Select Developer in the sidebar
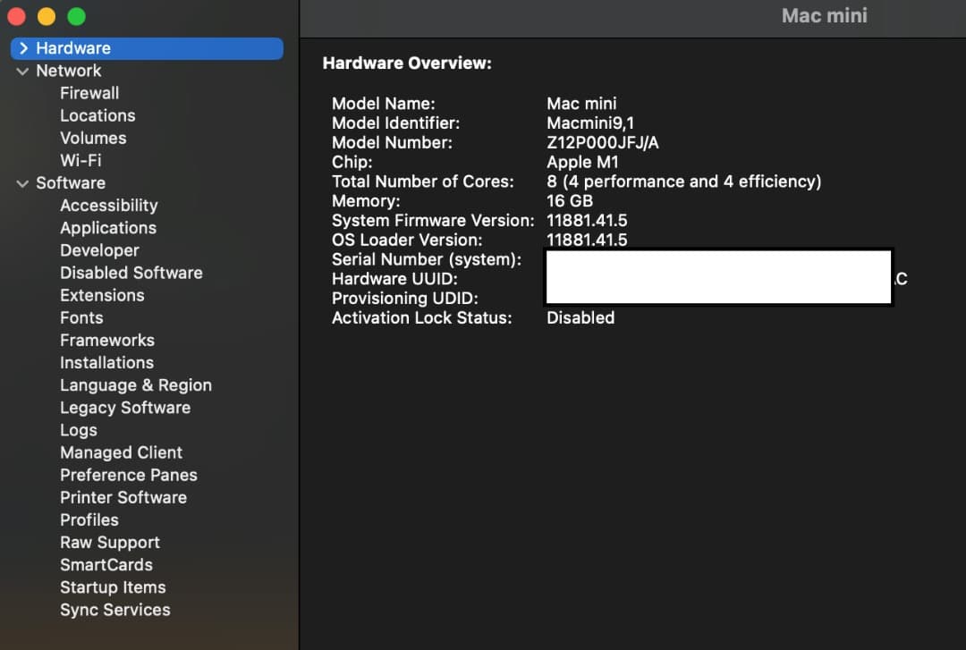This screenshot has width=966, height=650. coord(99,250)
